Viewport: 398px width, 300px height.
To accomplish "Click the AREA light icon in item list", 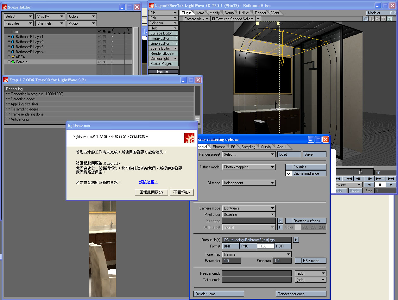I will (13, 57).
